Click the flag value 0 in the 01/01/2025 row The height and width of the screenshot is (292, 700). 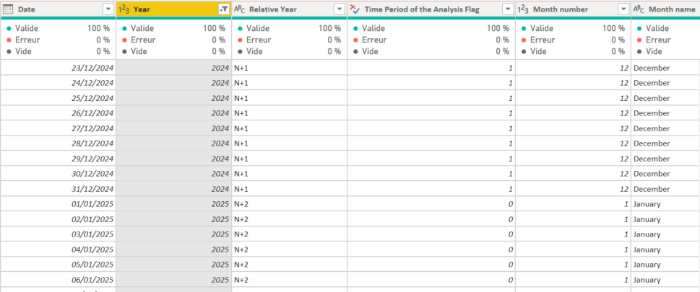point(431,204)
